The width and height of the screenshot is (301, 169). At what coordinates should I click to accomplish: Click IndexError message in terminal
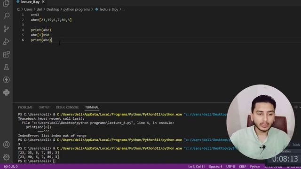tap(52, 136)
